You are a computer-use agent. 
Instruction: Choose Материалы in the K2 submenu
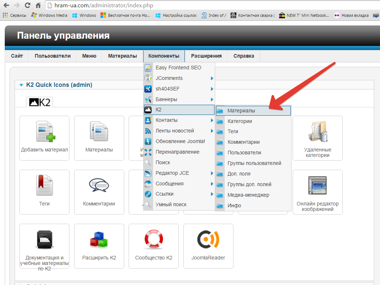tap(253, 111)
